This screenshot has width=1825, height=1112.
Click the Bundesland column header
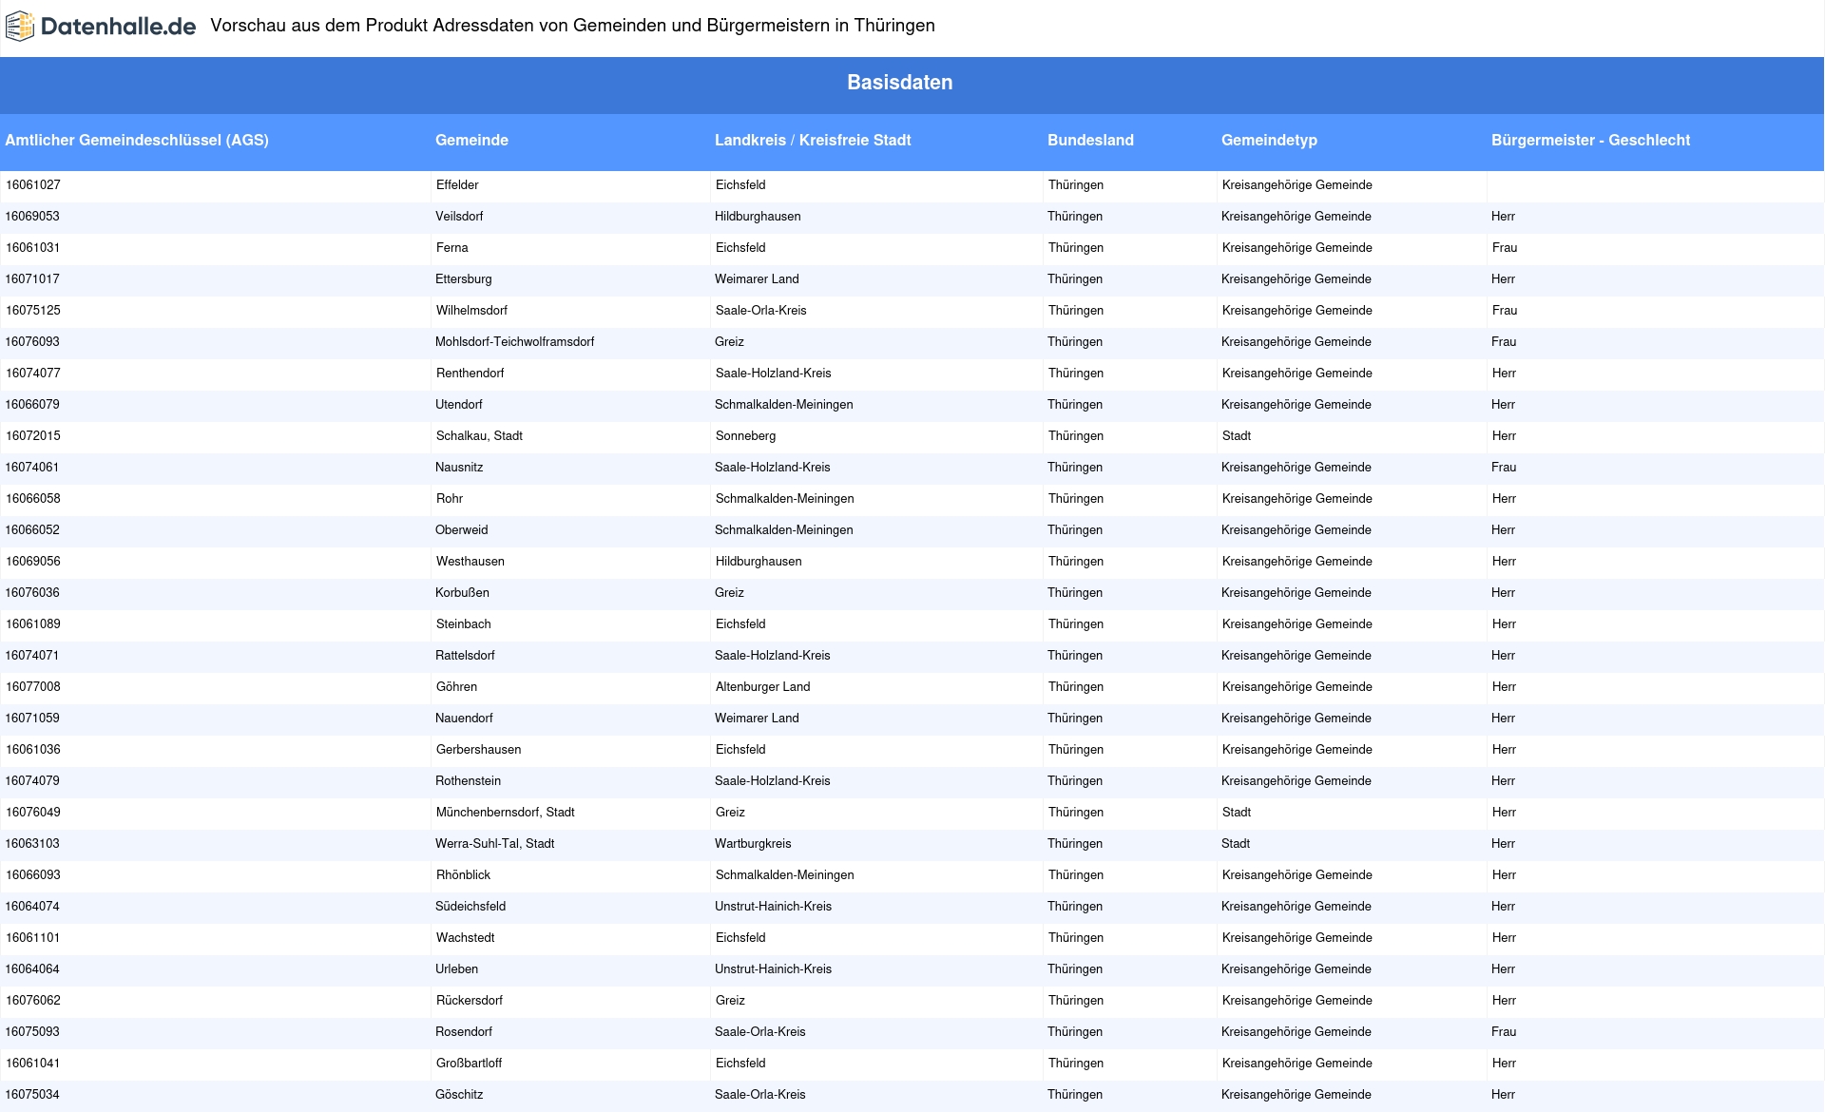coord(1090,141)
